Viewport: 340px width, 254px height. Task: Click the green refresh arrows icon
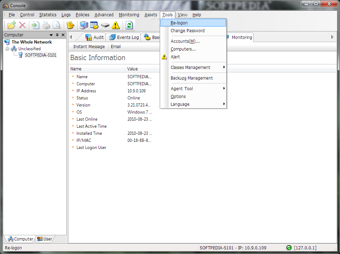point(129,25)
